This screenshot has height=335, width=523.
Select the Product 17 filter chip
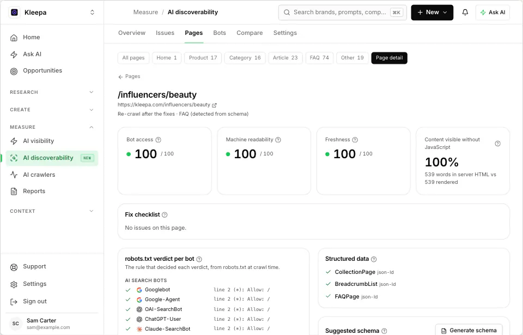tap(203, 58)
